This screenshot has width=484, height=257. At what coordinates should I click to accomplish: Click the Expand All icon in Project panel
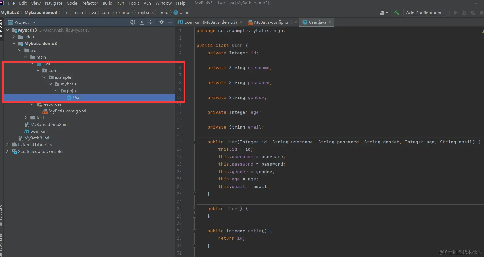pos(141,22)
